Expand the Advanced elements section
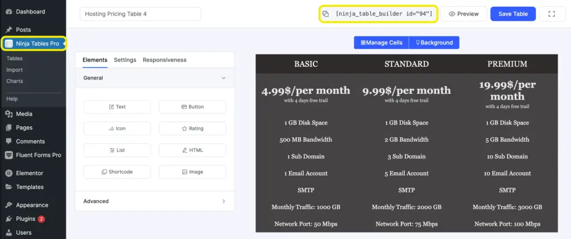 click(x=224, y=201)
